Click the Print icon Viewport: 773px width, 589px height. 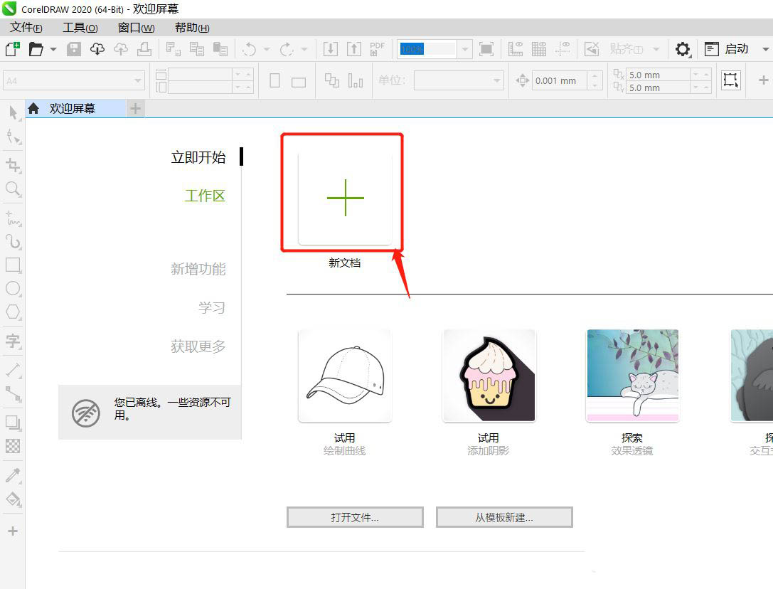(144, 49)
